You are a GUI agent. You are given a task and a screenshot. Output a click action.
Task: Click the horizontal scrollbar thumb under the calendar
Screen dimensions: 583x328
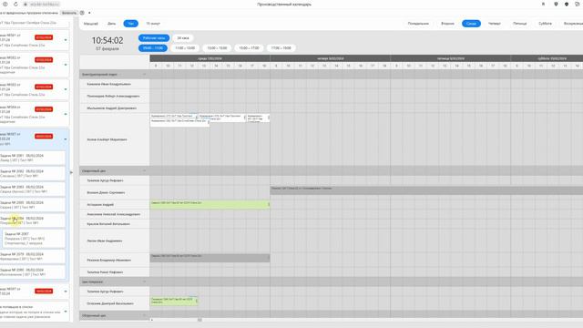pyautogui.click(x=199, y=320)
